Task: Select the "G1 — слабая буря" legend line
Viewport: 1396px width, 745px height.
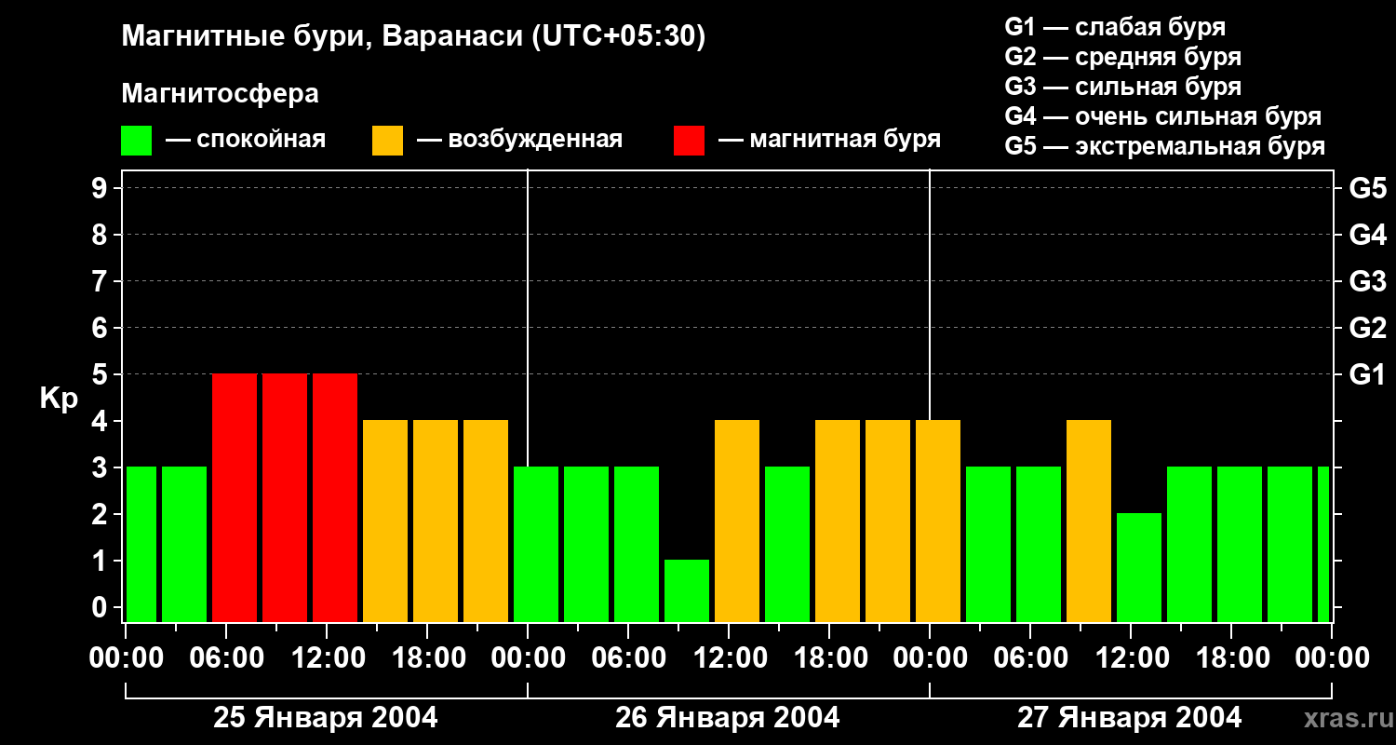Action: [1115, 27]
